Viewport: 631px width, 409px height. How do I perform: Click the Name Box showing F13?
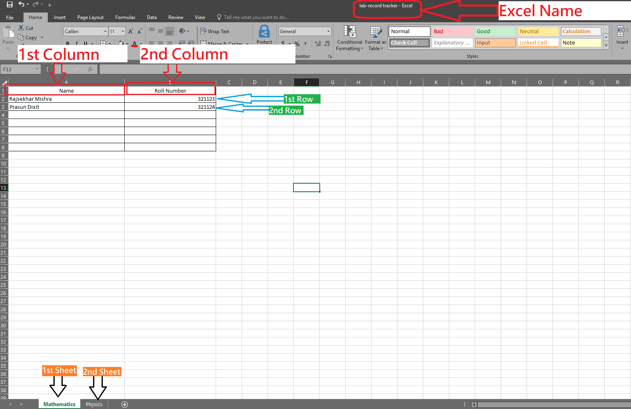point(18,70)
